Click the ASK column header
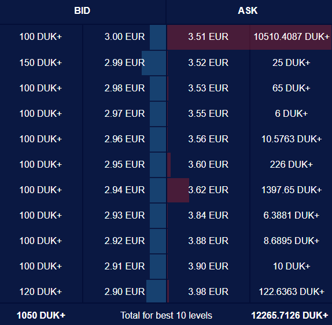The width and height of the screenshot is (332, 325). [x=248, y=10]
